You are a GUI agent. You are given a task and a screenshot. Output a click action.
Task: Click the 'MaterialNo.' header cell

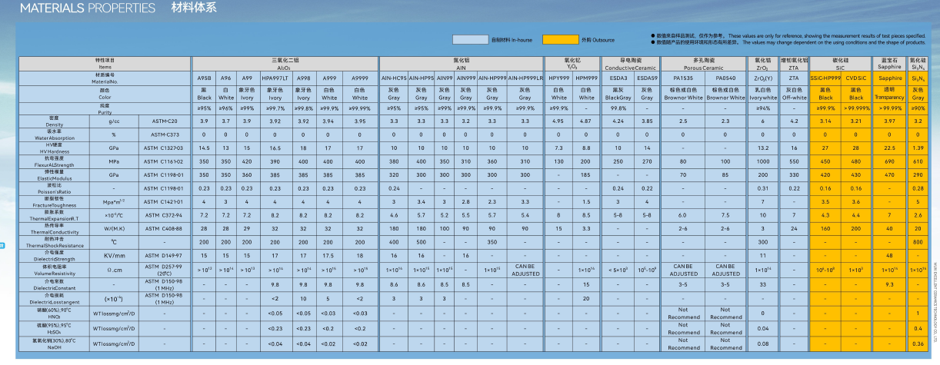click(x=105, y=78)
